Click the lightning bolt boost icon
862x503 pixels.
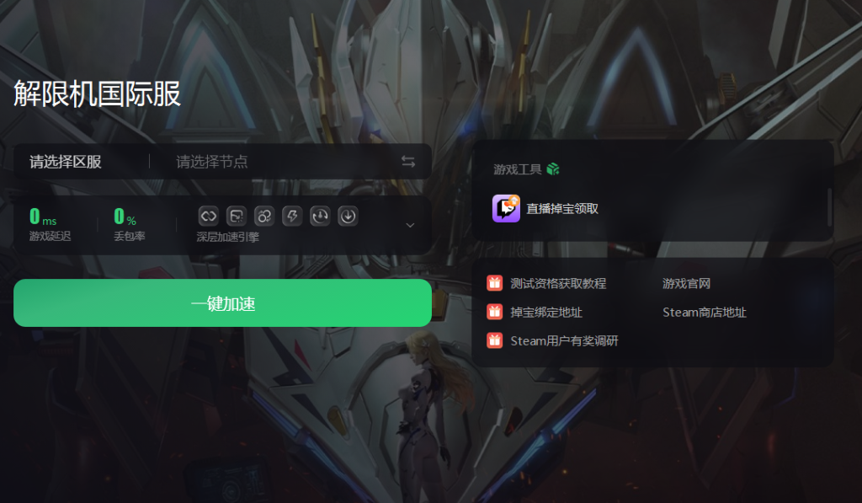tap(292, 217)
